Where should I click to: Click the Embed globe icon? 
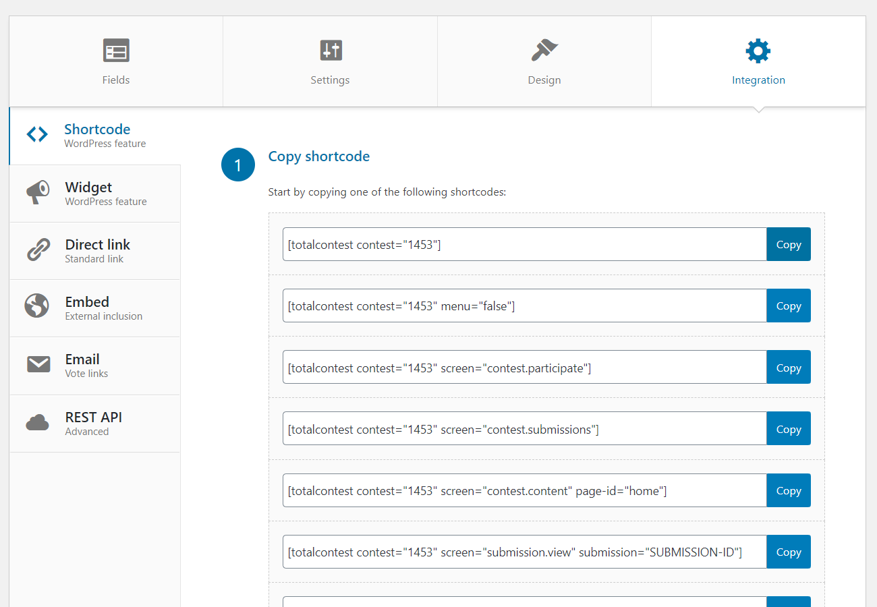(x=37, y=306)
